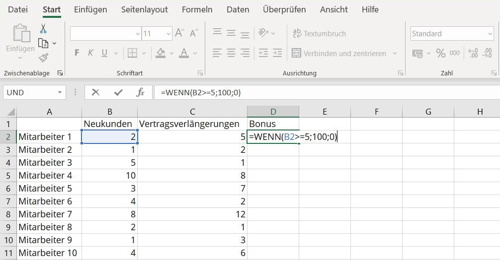Align cell text right
This screenshot has width=500, height=260.
(245, 53)
